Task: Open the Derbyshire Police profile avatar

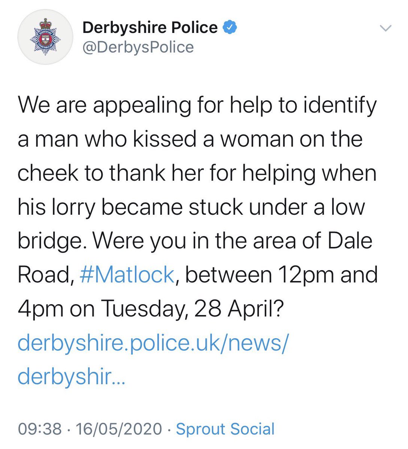Action: pyautogui.click(x=45, y=37)
